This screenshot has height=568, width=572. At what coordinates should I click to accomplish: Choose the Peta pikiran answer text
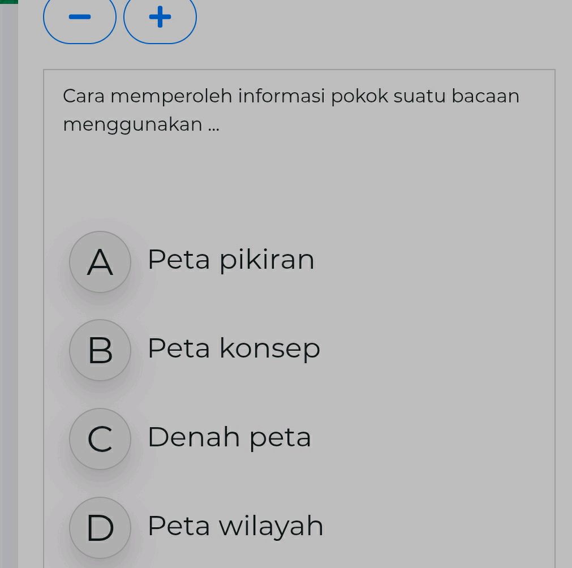[231, 259]
